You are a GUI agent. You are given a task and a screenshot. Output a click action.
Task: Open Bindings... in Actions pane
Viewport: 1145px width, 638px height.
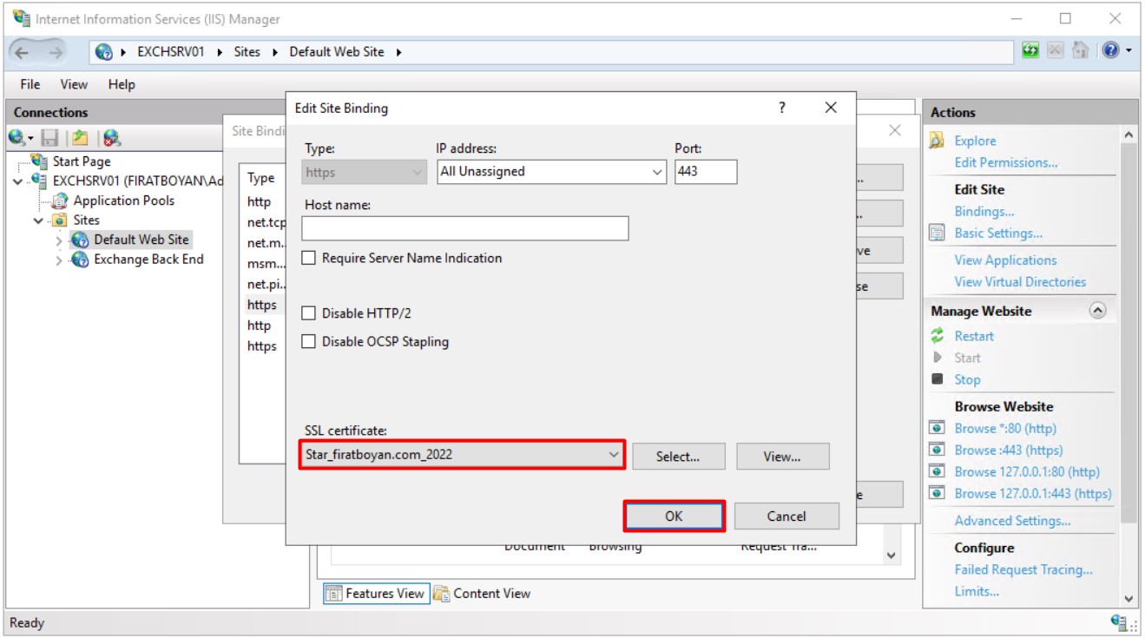[x=984, y=211]
